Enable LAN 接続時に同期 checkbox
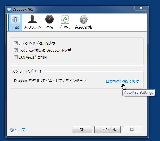 click(x=16, y=57)
